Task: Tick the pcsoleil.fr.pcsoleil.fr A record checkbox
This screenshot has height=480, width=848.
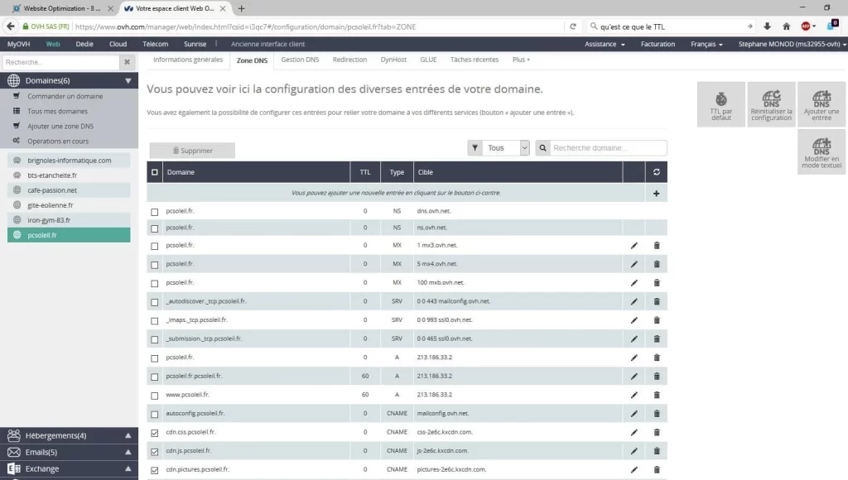Action: [x=155, y=377]
